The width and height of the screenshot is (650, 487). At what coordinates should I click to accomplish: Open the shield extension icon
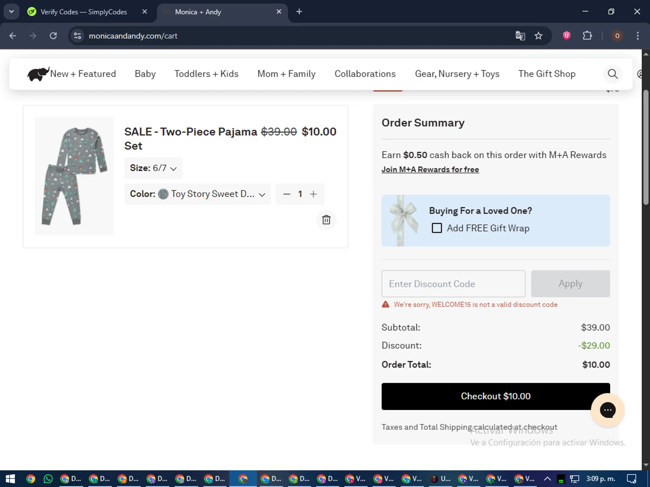(566, 36)
